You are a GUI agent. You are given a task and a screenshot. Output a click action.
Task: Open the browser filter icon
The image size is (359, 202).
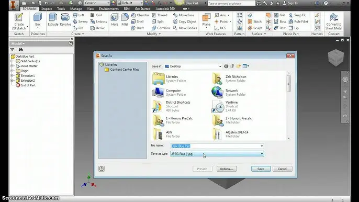[x=13, y=50]
